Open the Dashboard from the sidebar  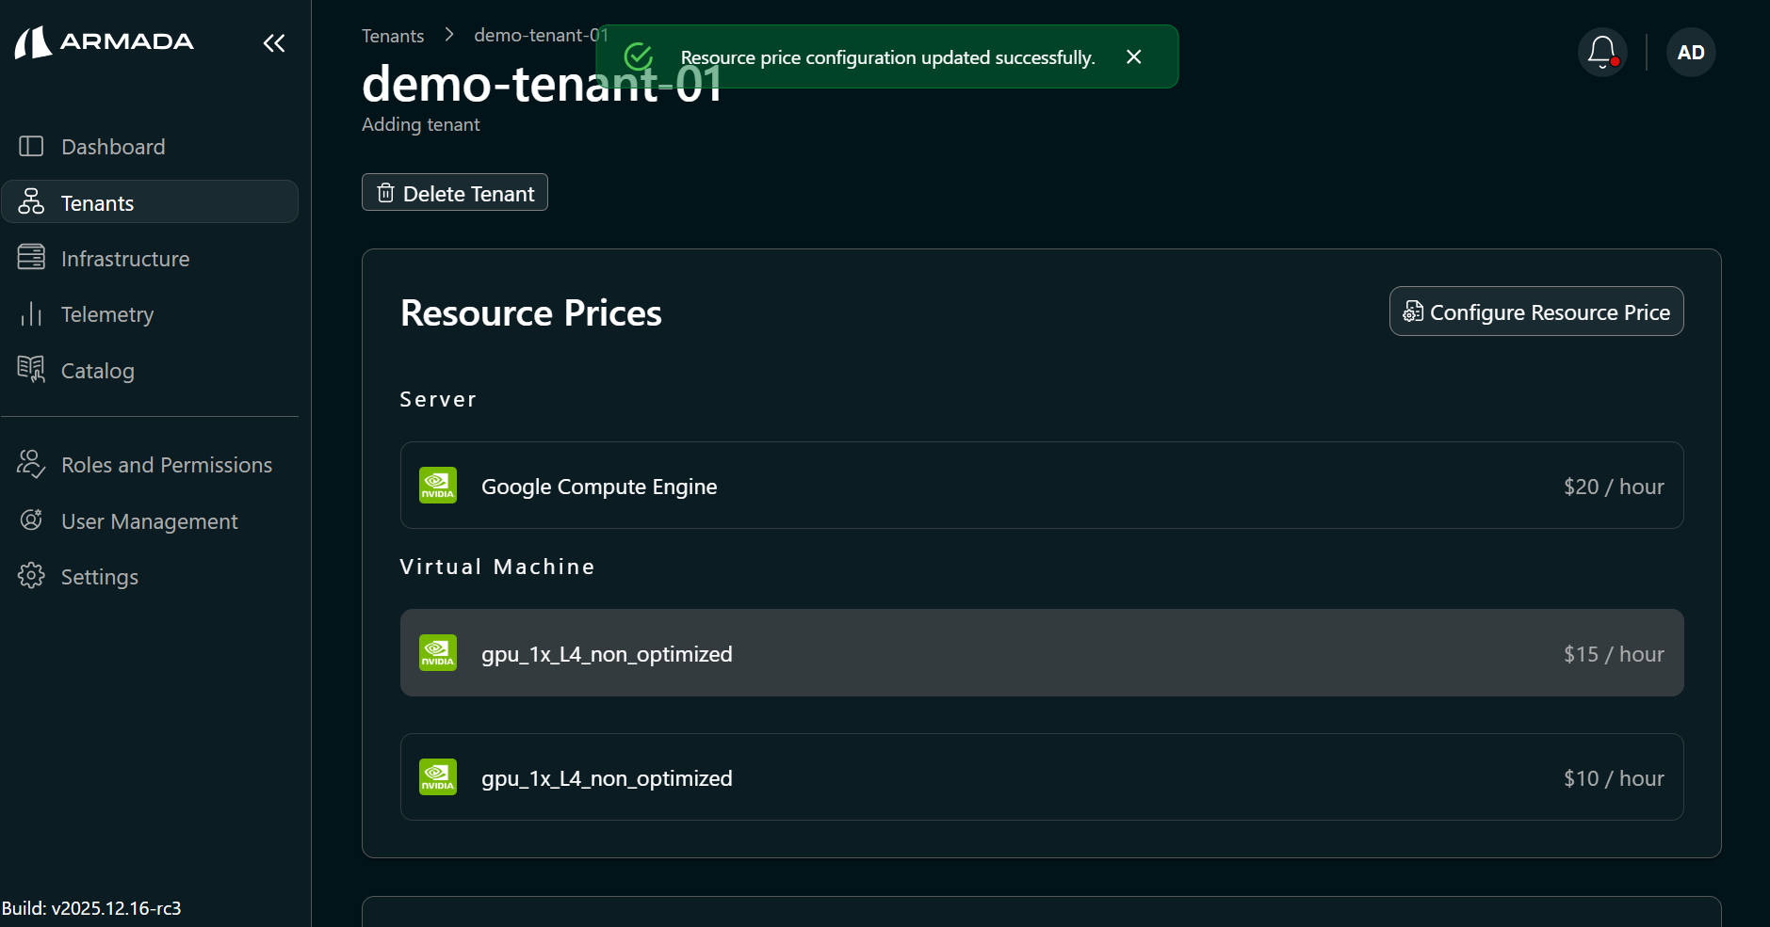coord(112,146)
